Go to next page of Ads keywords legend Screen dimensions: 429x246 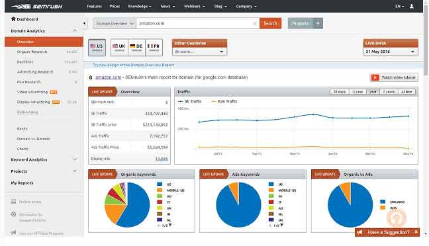pyautogui.click(x=281, y=225)
